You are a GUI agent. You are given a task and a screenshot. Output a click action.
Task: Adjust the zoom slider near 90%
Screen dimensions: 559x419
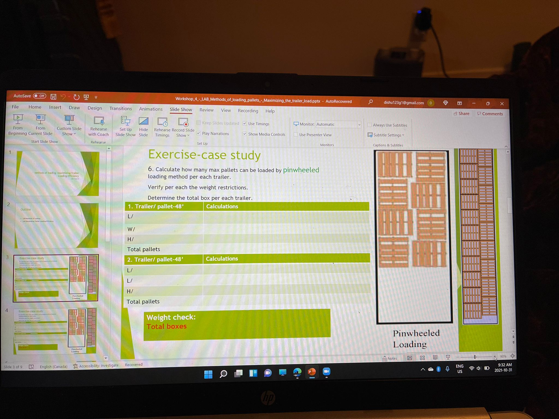pos(475,357)
